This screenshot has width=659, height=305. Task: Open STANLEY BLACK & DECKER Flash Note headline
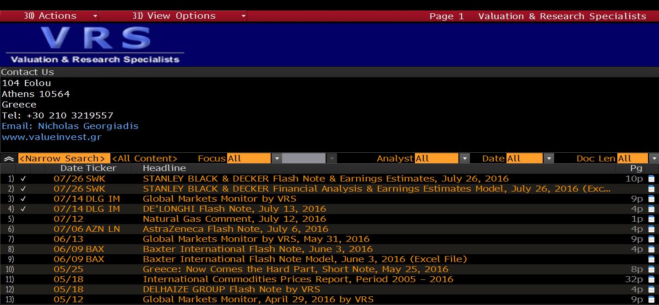click(x=326, y=179)
